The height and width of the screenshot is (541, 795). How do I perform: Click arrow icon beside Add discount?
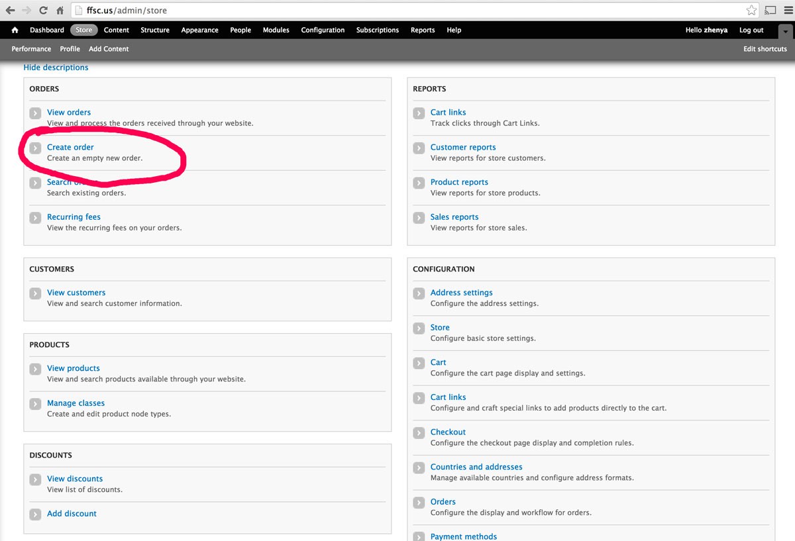click(x=35, y=515)
